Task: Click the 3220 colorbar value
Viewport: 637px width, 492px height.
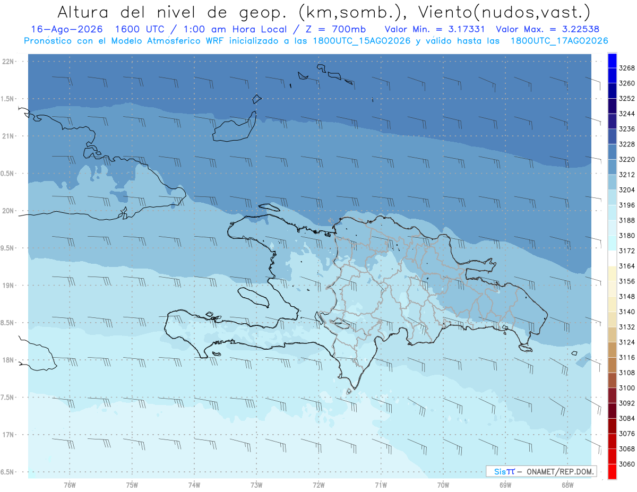Action: click(x=626, y=159)
